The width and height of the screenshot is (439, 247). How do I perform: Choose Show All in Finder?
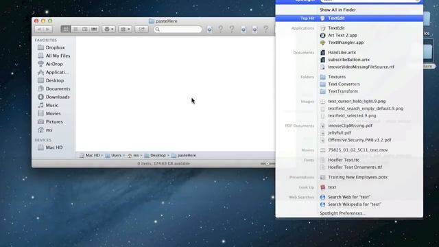point(337,10)
